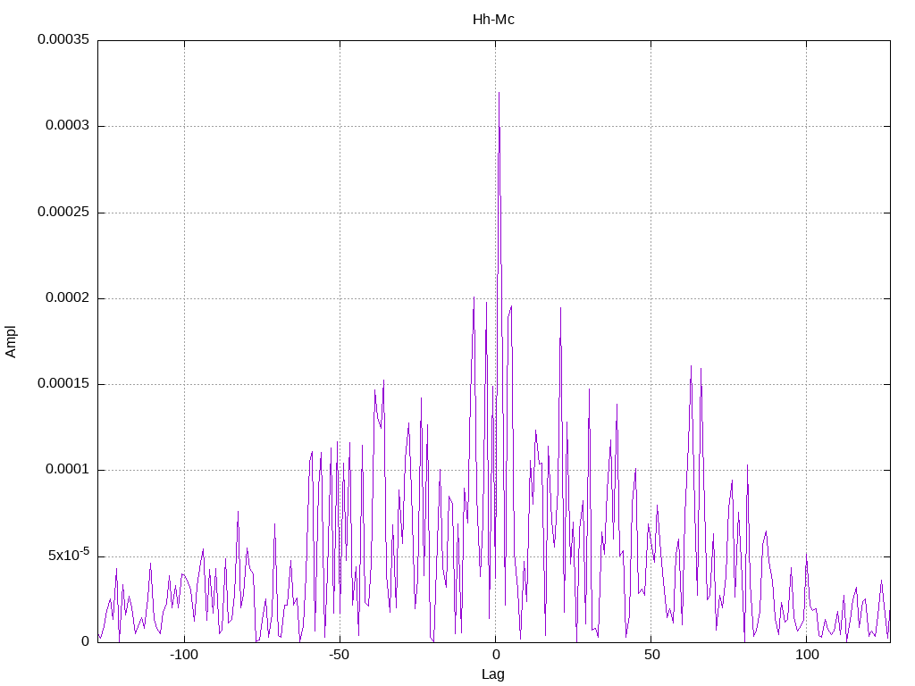Click the -50 x-axis tick label
This screenshot has width=915, height=686.
(x=339, y=655)
